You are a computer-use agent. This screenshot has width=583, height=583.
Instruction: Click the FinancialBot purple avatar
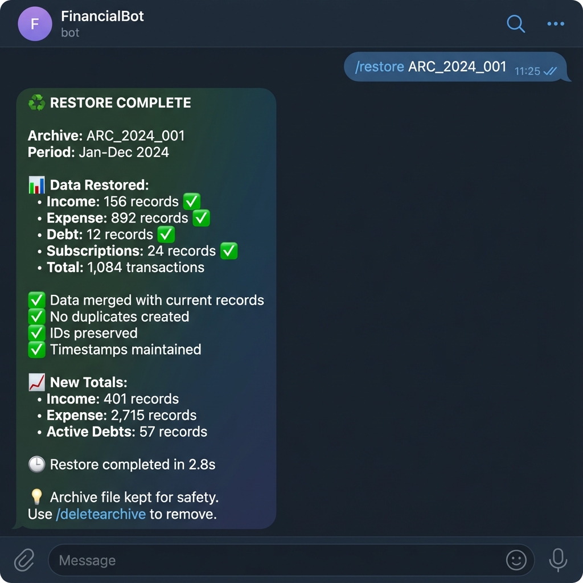point(35,24)
